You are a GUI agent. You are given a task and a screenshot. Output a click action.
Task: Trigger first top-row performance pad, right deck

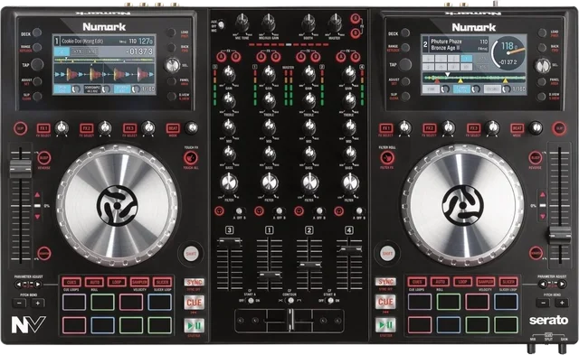[420, 302]
